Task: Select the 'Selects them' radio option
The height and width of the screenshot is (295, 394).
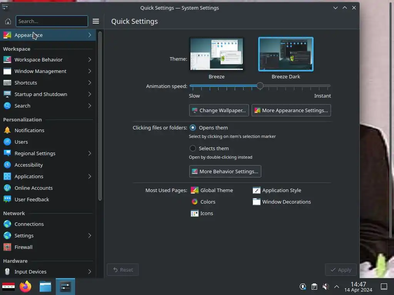Action: point(193,149)
